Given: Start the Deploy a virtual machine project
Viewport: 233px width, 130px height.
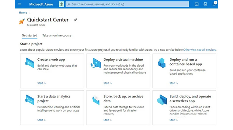Looking at the screenshot, I should pos(108,83).
